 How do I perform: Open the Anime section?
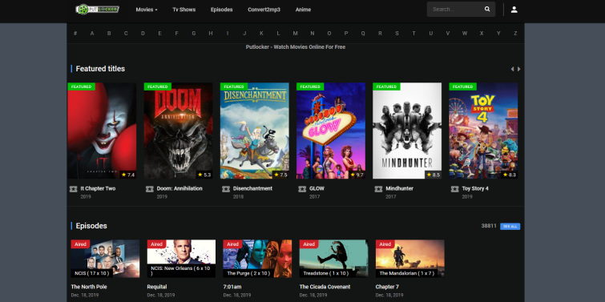[x=303, y=10]
